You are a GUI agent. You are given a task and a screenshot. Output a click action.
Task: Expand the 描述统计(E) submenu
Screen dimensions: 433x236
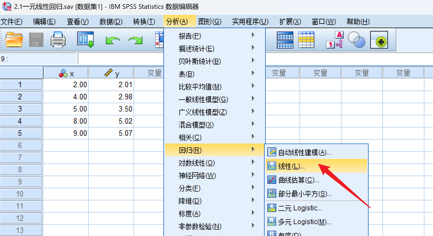(196, 49)
